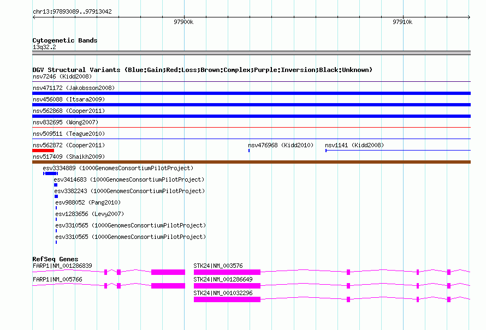486x330 pixels.
Task: Select FARP1|NM_005766 gene label
Action: tap(57, 279)
